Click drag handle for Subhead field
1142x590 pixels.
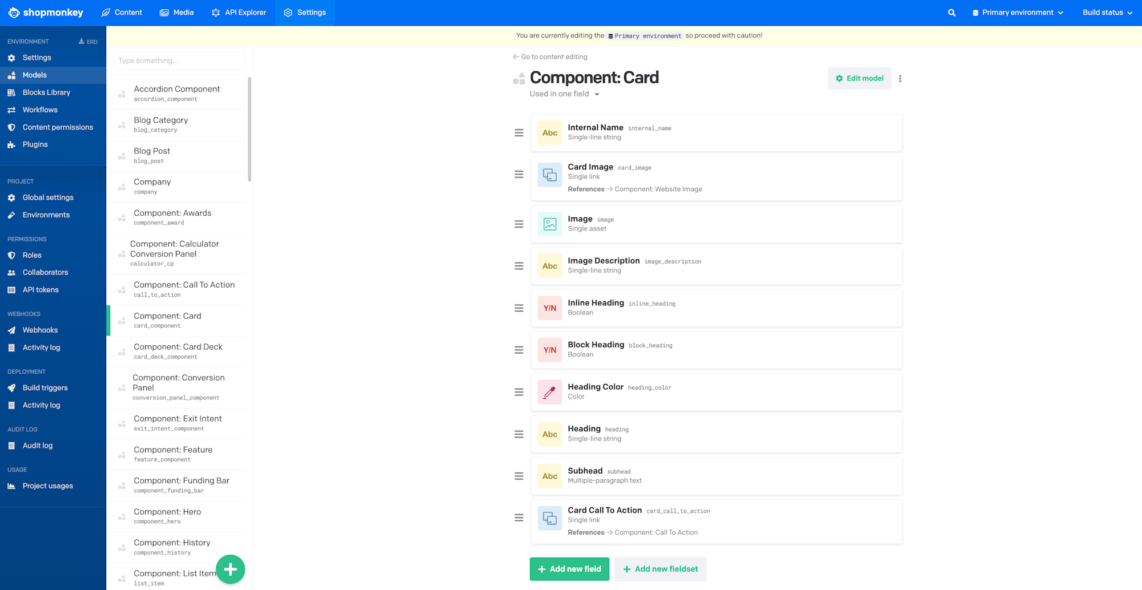[518, 476]
